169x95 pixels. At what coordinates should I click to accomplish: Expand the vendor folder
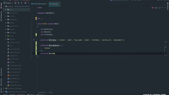coord(6,39)
